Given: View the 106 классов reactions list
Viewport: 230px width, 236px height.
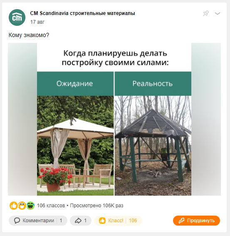Looking at the screenshot, I should [51, 206].
